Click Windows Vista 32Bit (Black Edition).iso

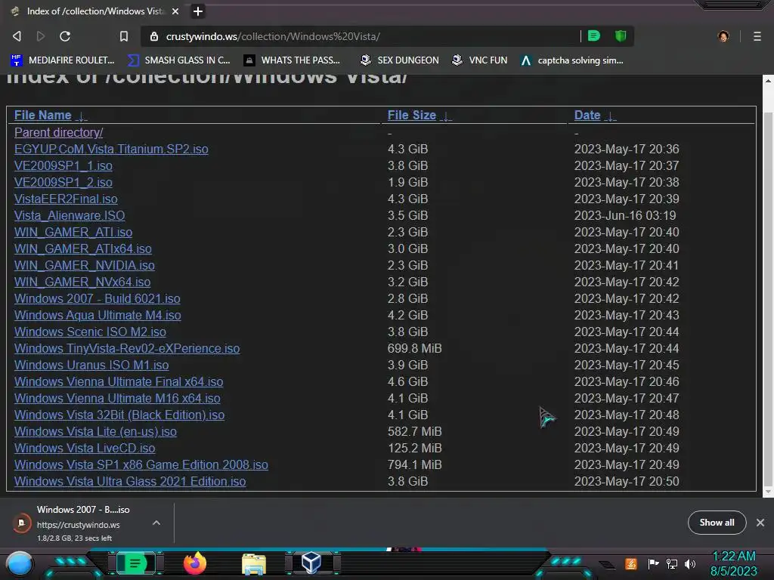[119, 415]
